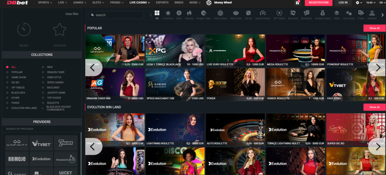Select the Baccarat cards category icon

293,13
